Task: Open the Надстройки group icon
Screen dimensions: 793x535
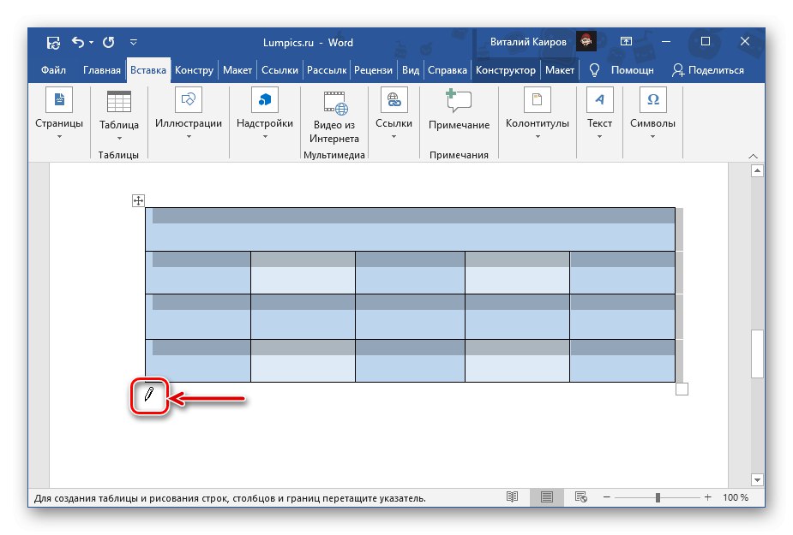Action: [x=265, y=99]
